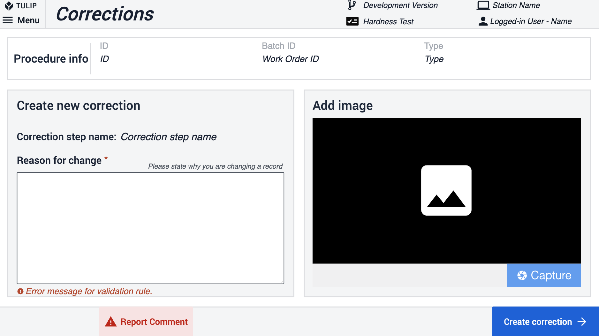The width and height of the screenshot is (599, 336).
Task: Click the italic ID value
Action: [x=104, y=59]
